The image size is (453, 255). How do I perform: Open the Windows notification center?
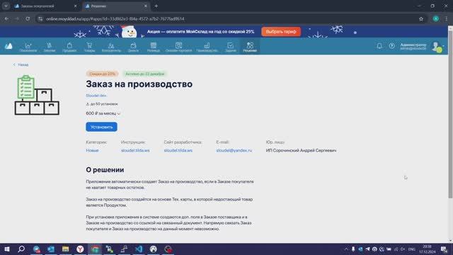pyautogui.click(x=444, y=249)
